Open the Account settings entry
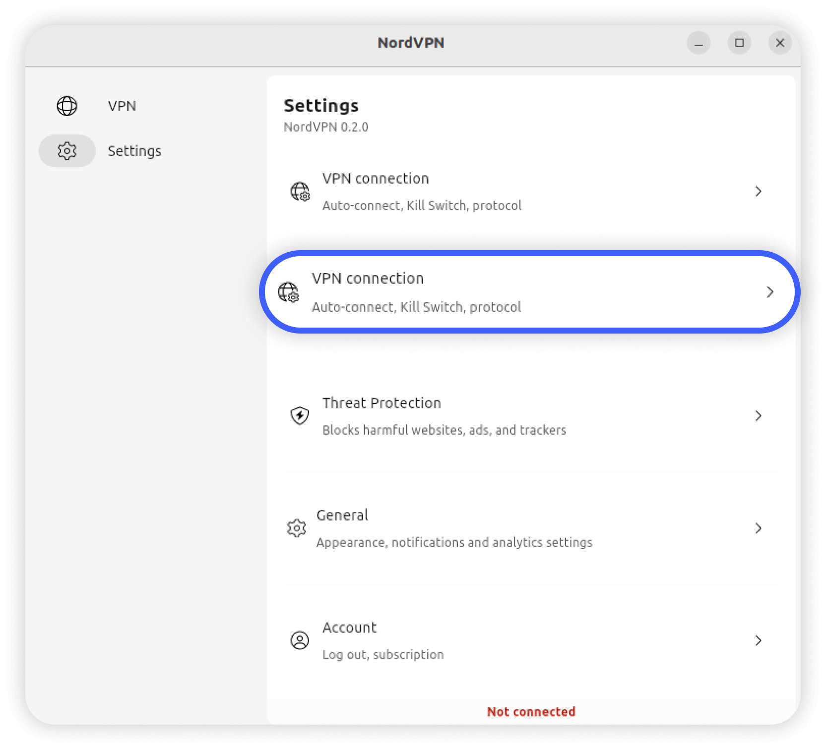The width and height of the screenshot is (826, 750). [x=349, y=628]
